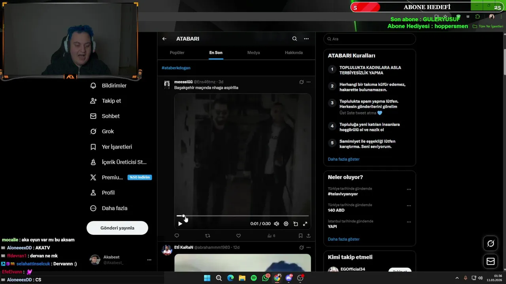This screenshot has width=506, height=284.
Task: Share meessiüü's post
Action: pyautogui.click(x=309, y=235)
